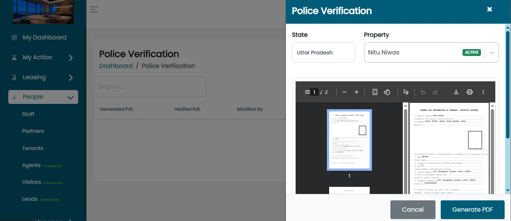Rotate the PDF counterclockwise
This screenshot has height=221, width=511.
[x=387, y=92]
